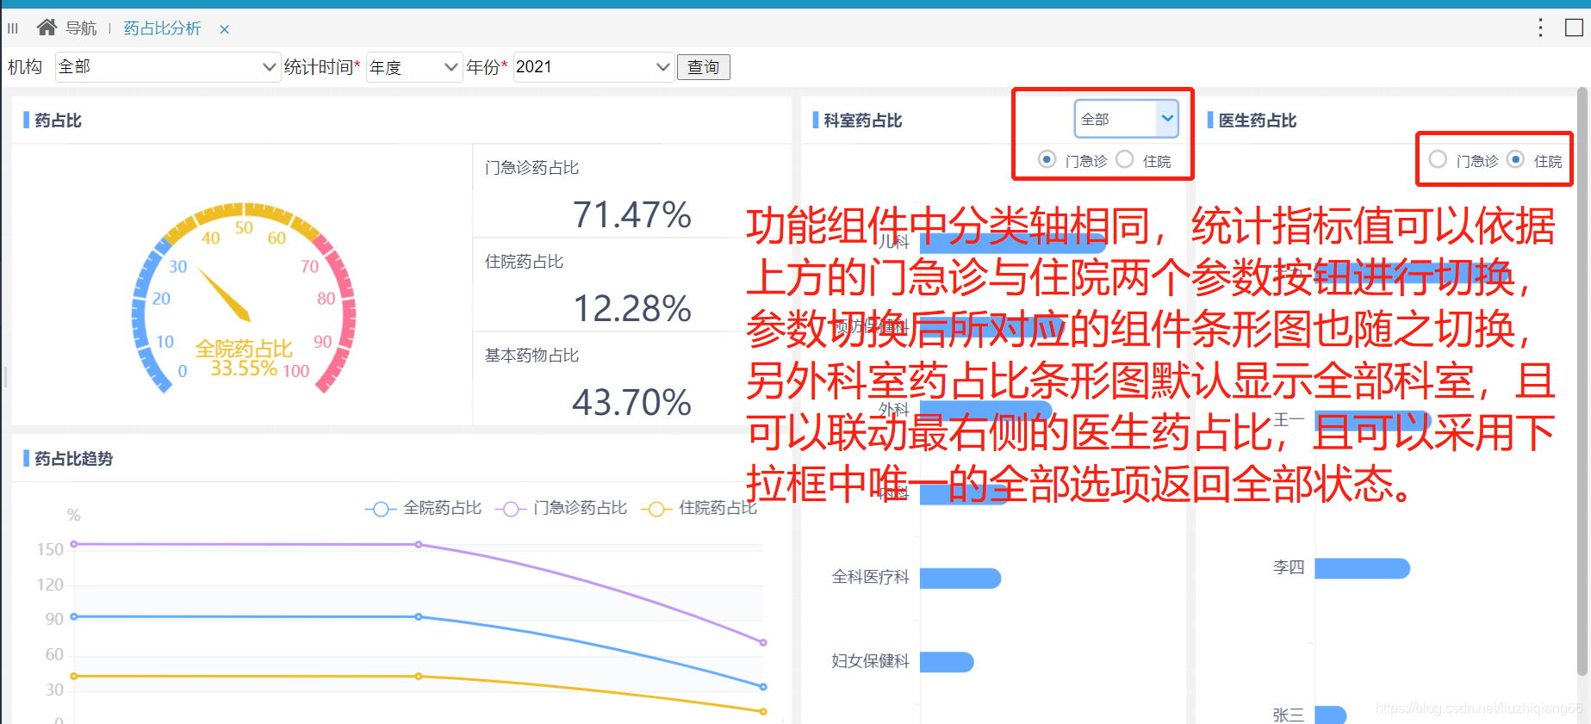1591x724 pixels.
Task: Toggle fullscreen square icon at top right
Action: pos(1574,28)
